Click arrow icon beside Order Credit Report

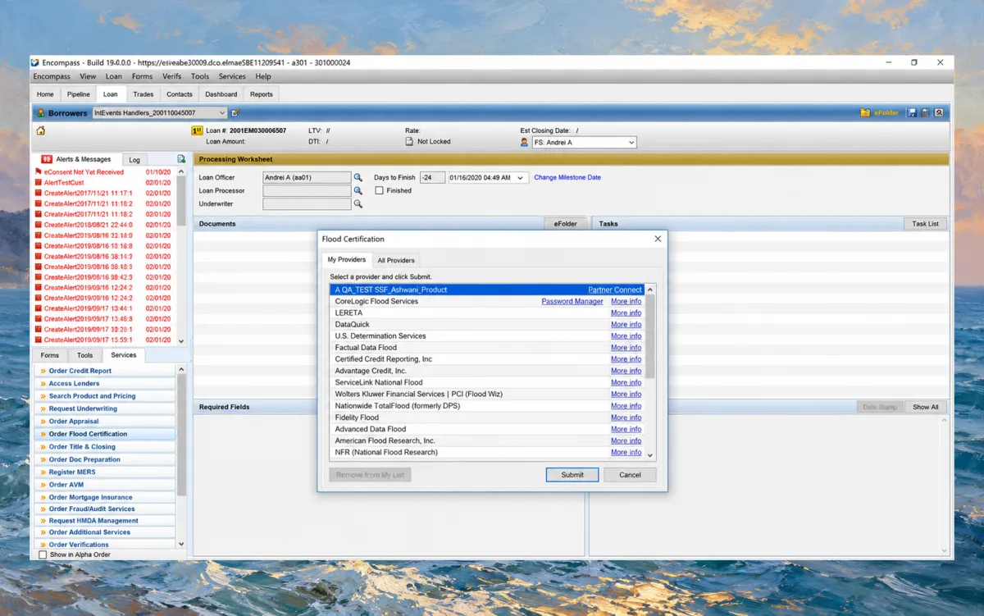(43, 371)
